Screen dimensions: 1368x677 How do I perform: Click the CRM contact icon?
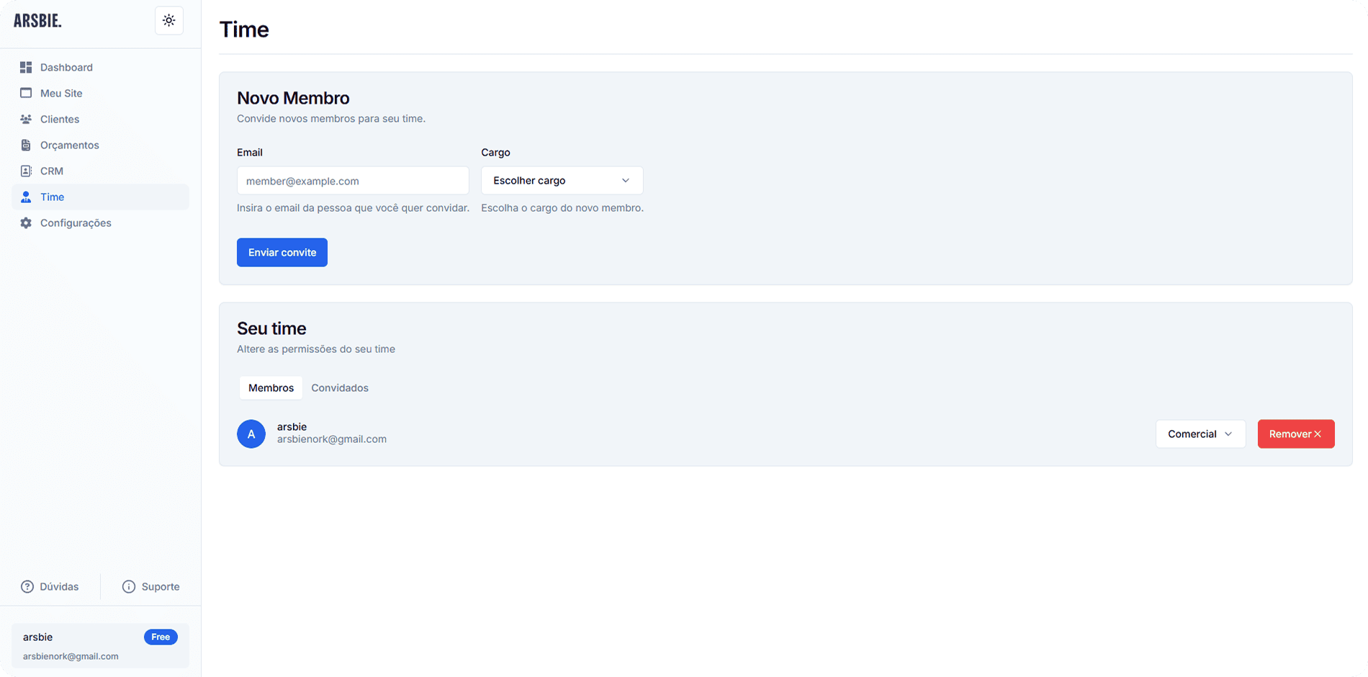[26, 171]
